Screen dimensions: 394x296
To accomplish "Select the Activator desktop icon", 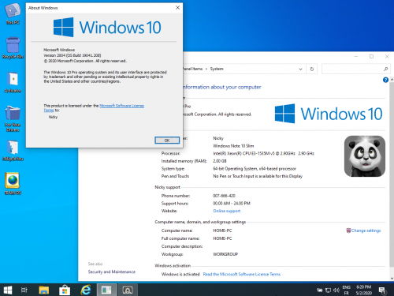I will tap(13, 82).
